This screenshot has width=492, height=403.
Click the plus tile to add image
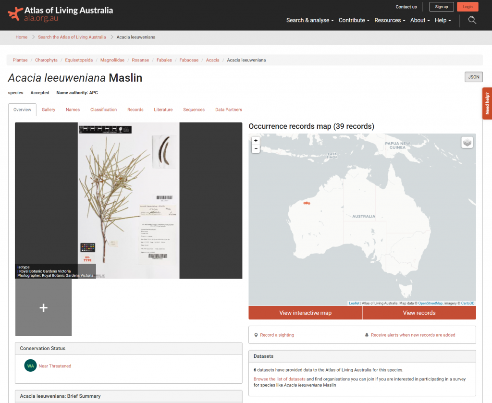pyautogui.click(x=43, y=307)
